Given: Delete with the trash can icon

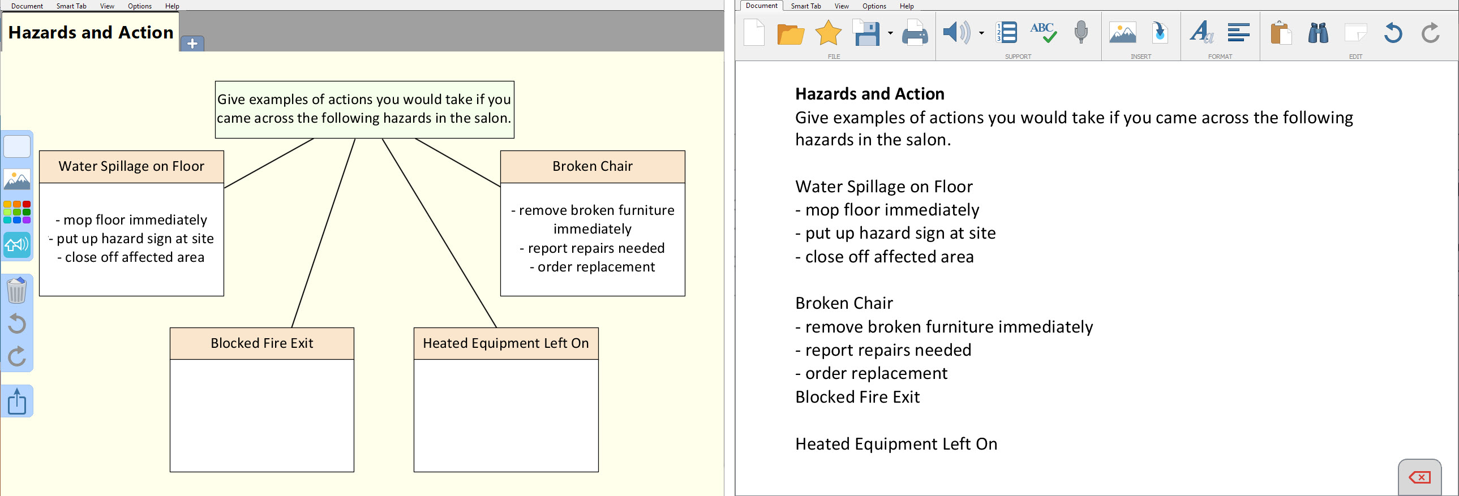Looking at the screenshot, I should pyautogui.click(x=17, y=291).
